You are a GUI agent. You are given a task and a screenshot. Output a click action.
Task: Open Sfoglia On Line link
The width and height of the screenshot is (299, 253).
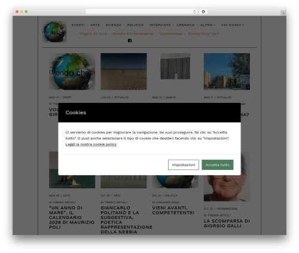[x=93, y=33]
